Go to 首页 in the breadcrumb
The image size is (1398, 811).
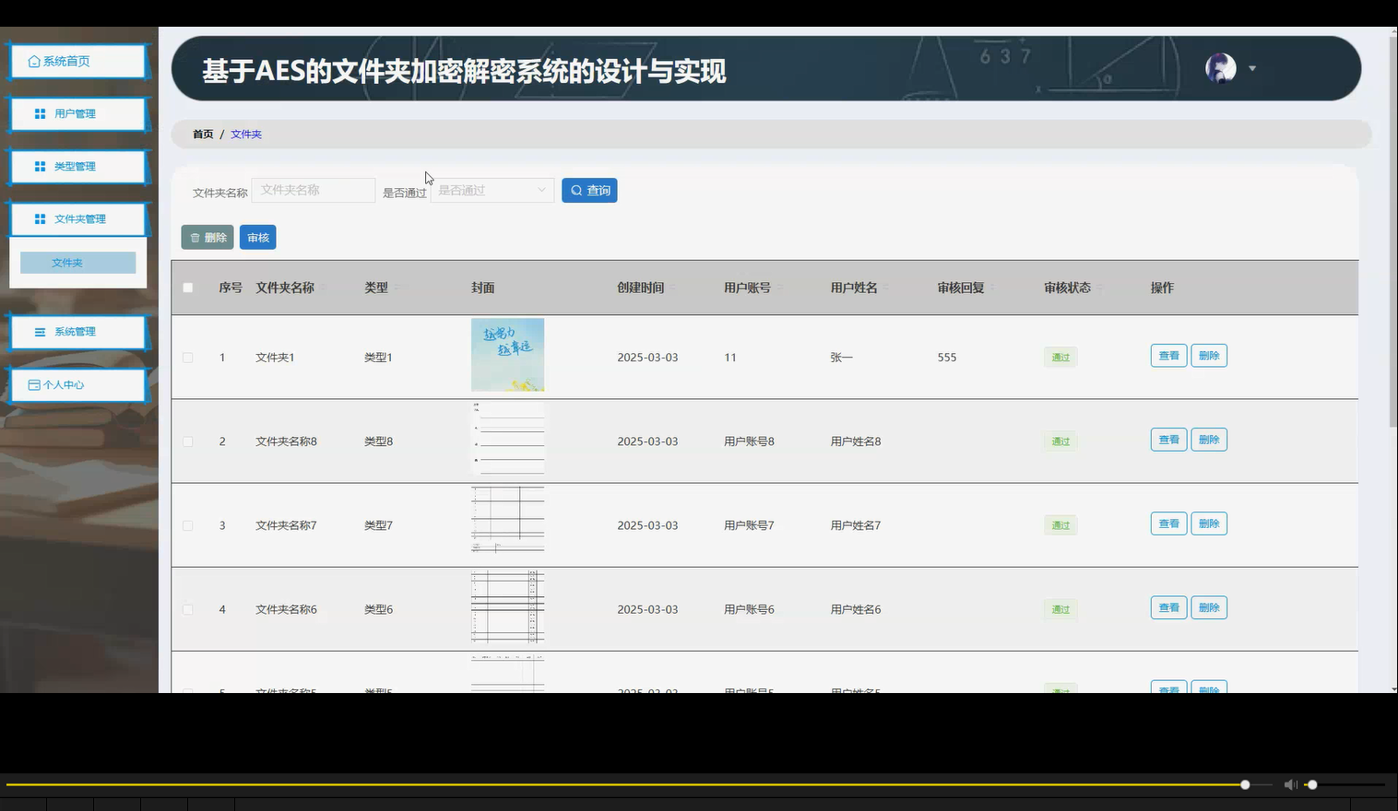pos(203,135)
